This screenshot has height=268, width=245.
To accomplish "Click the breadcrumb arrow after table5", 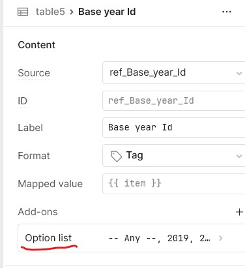I will (72, 12).
